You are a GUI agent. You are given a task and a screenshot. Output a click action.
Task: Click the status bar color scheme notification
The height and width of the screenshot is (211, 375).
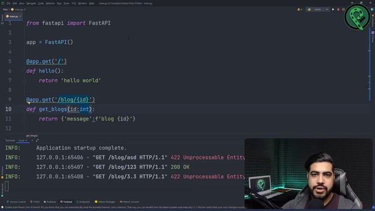pyautogui.click(x=124, y=207)
